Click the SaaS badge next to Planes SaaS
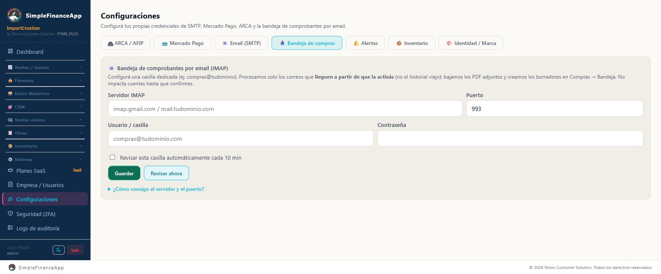Screen dimensions: 661x274 click(77, 170)
